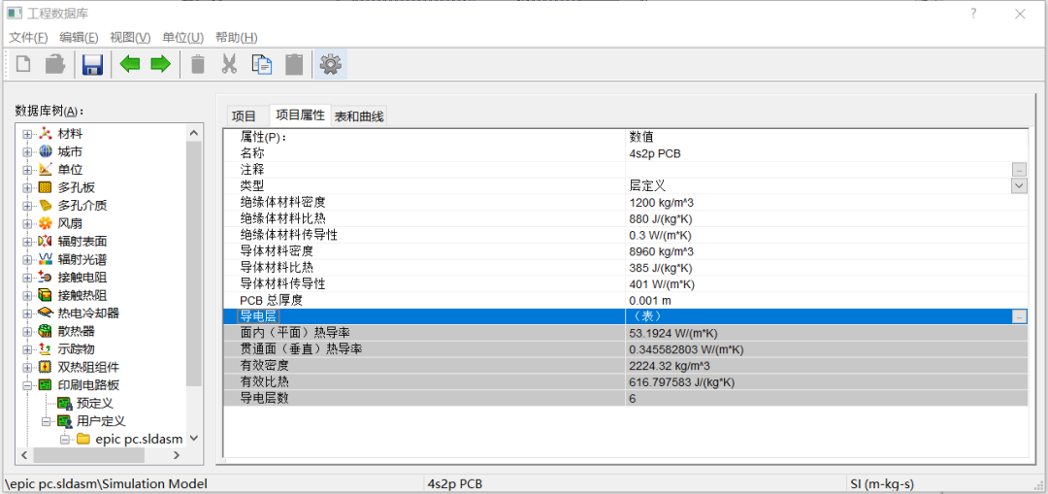Expand the 风扇 tree node
The height and width of the screenshot is (494, 1048).
point(27,224)
